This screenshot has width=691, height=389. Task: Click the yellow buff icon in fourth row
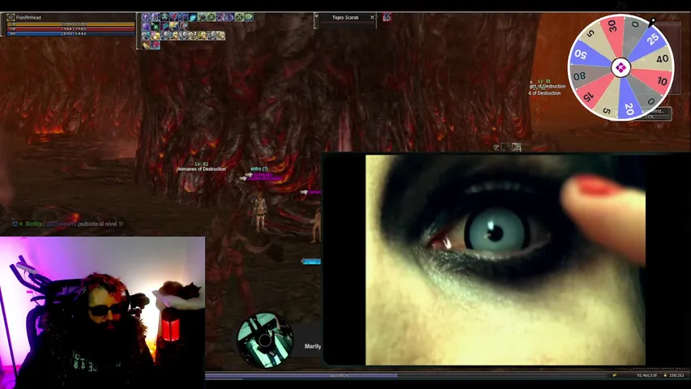(147, 45)
